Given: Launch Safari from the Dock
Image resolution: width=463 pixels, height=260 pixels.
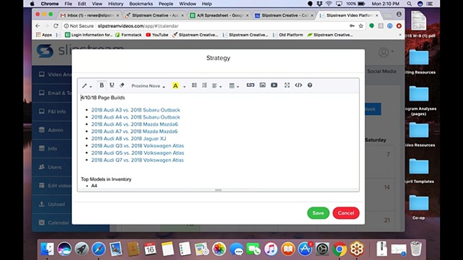Looking at the screenshot, I should click(98, 249).
